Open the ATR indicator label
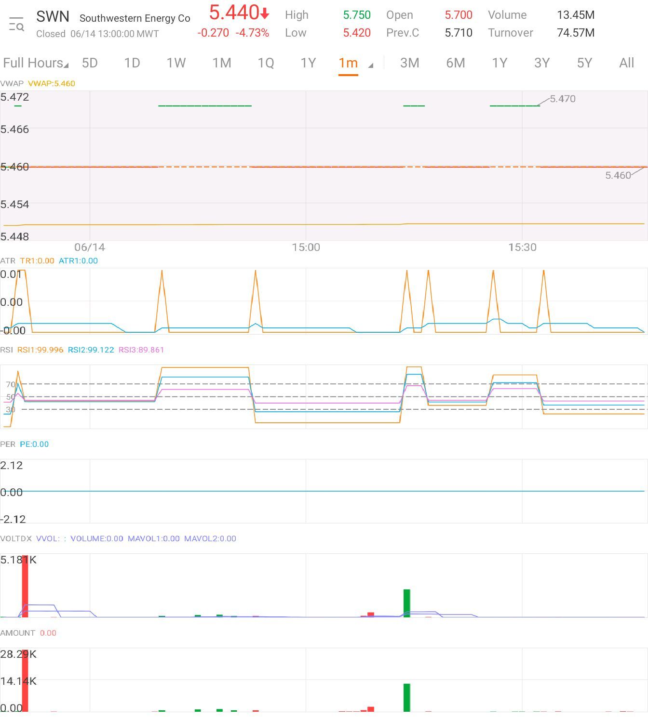Viewport: 648px width, 718px height. point(8,261)
